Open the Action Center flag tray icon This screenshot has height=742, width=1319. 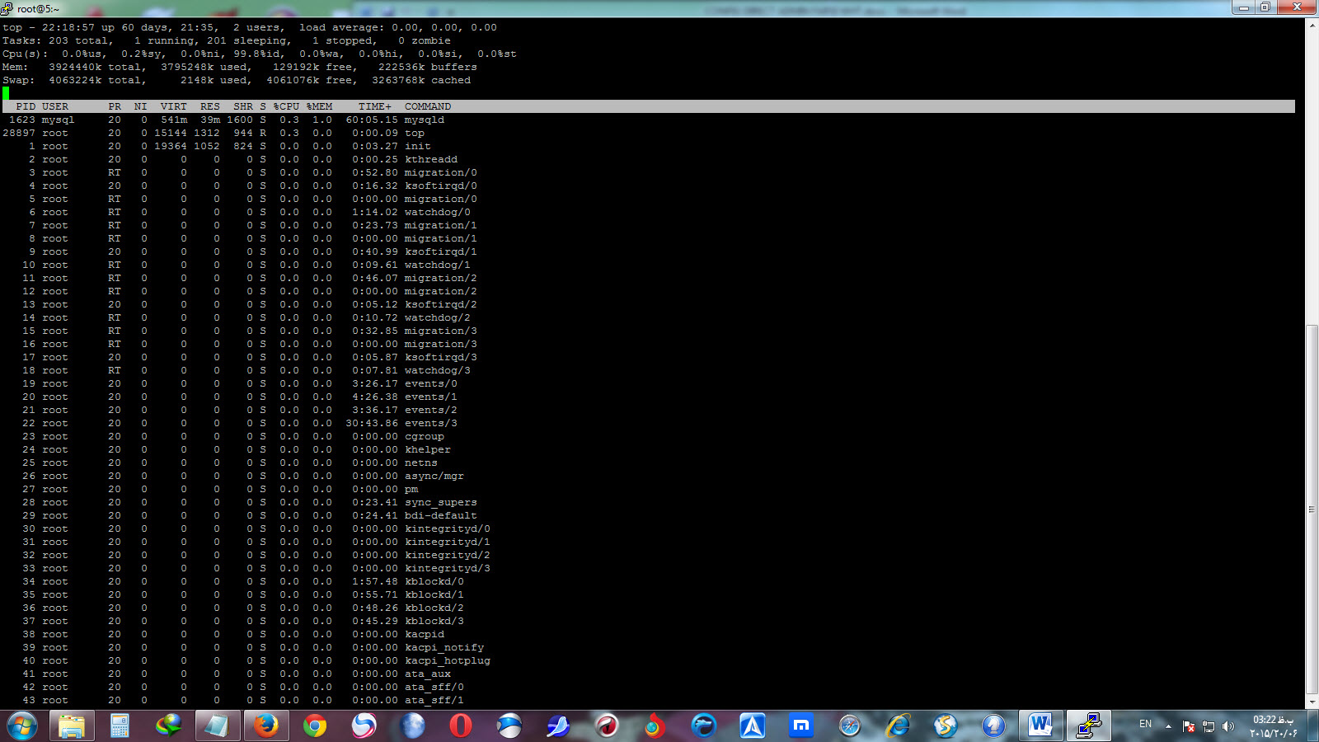(1188, 726)
